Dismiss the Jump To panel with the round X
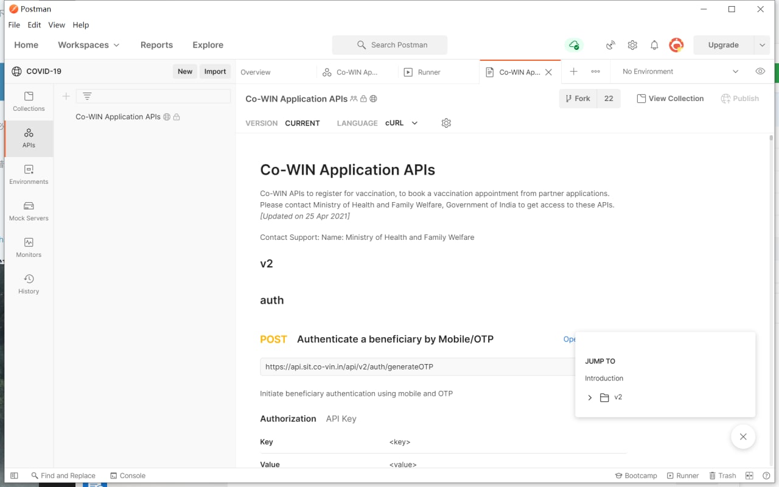The width and height of the screenshot is (779, 487). point(743,436)
